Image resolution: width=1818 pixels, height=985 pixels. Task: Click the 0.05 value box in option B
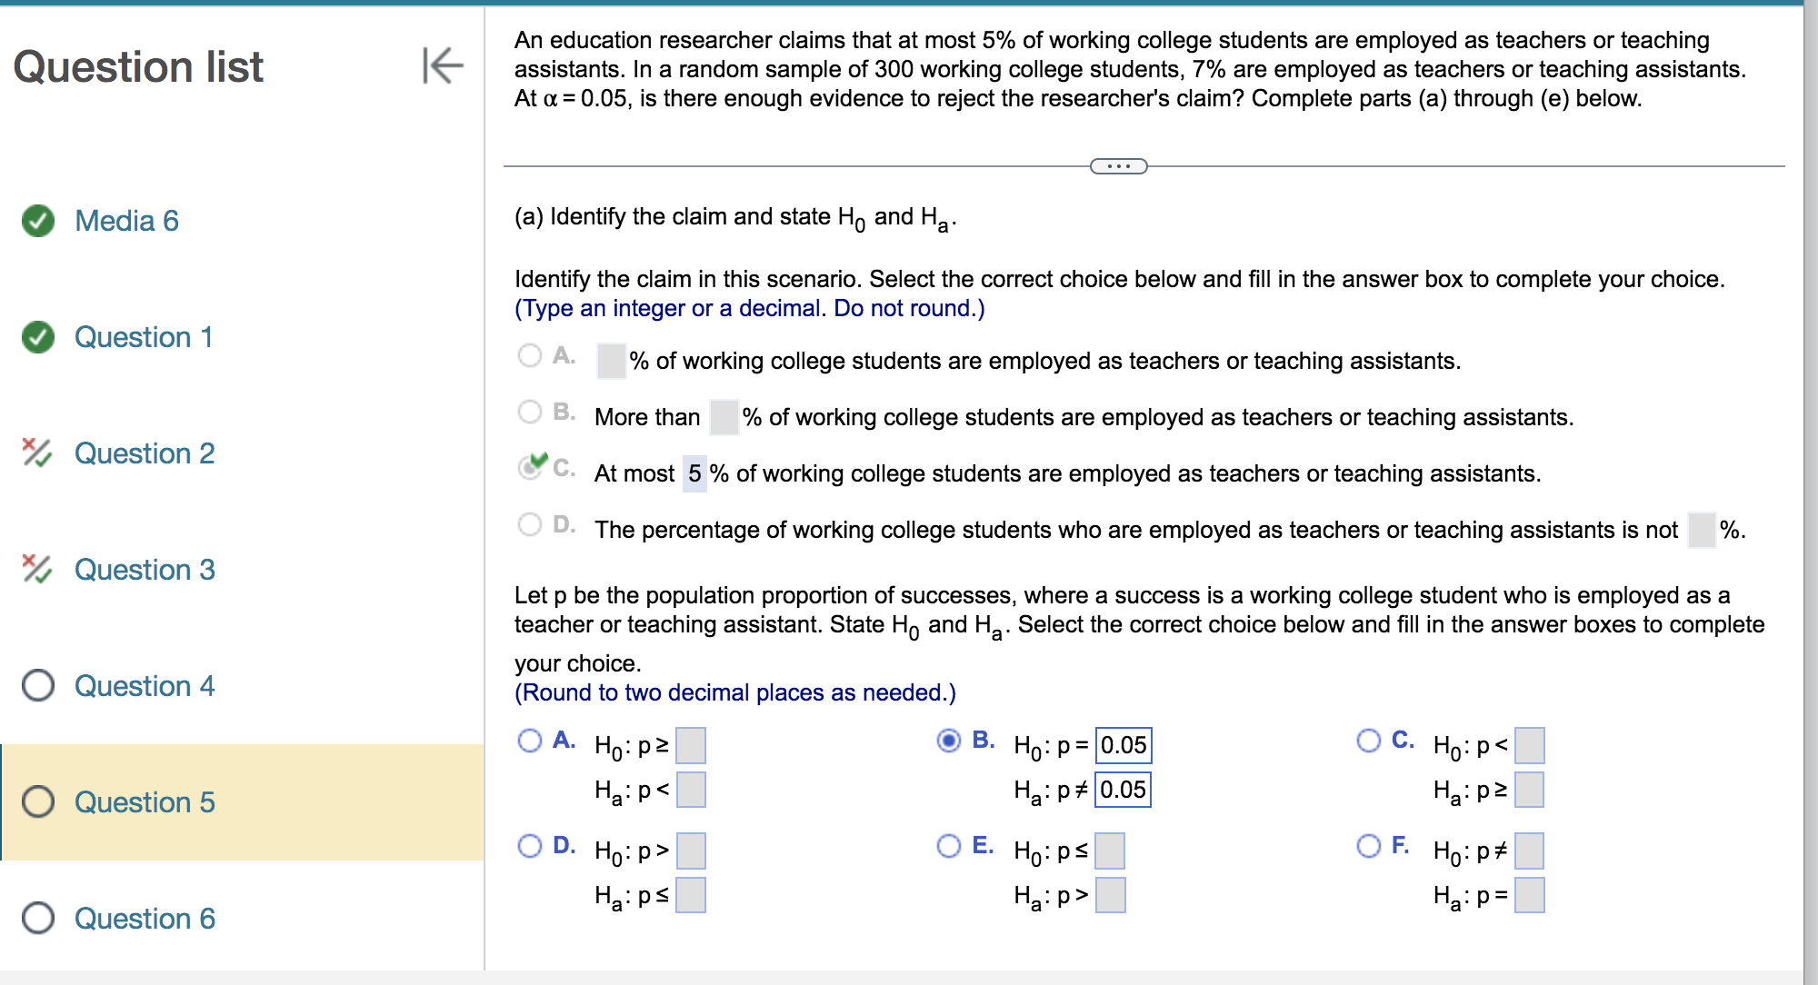[x=1123, y=745]
